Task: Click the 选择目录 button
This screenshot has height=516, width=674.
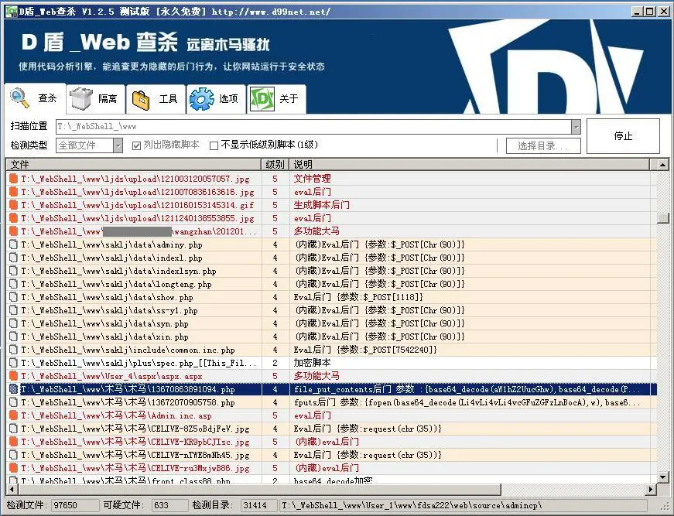Action: [542, 145]
